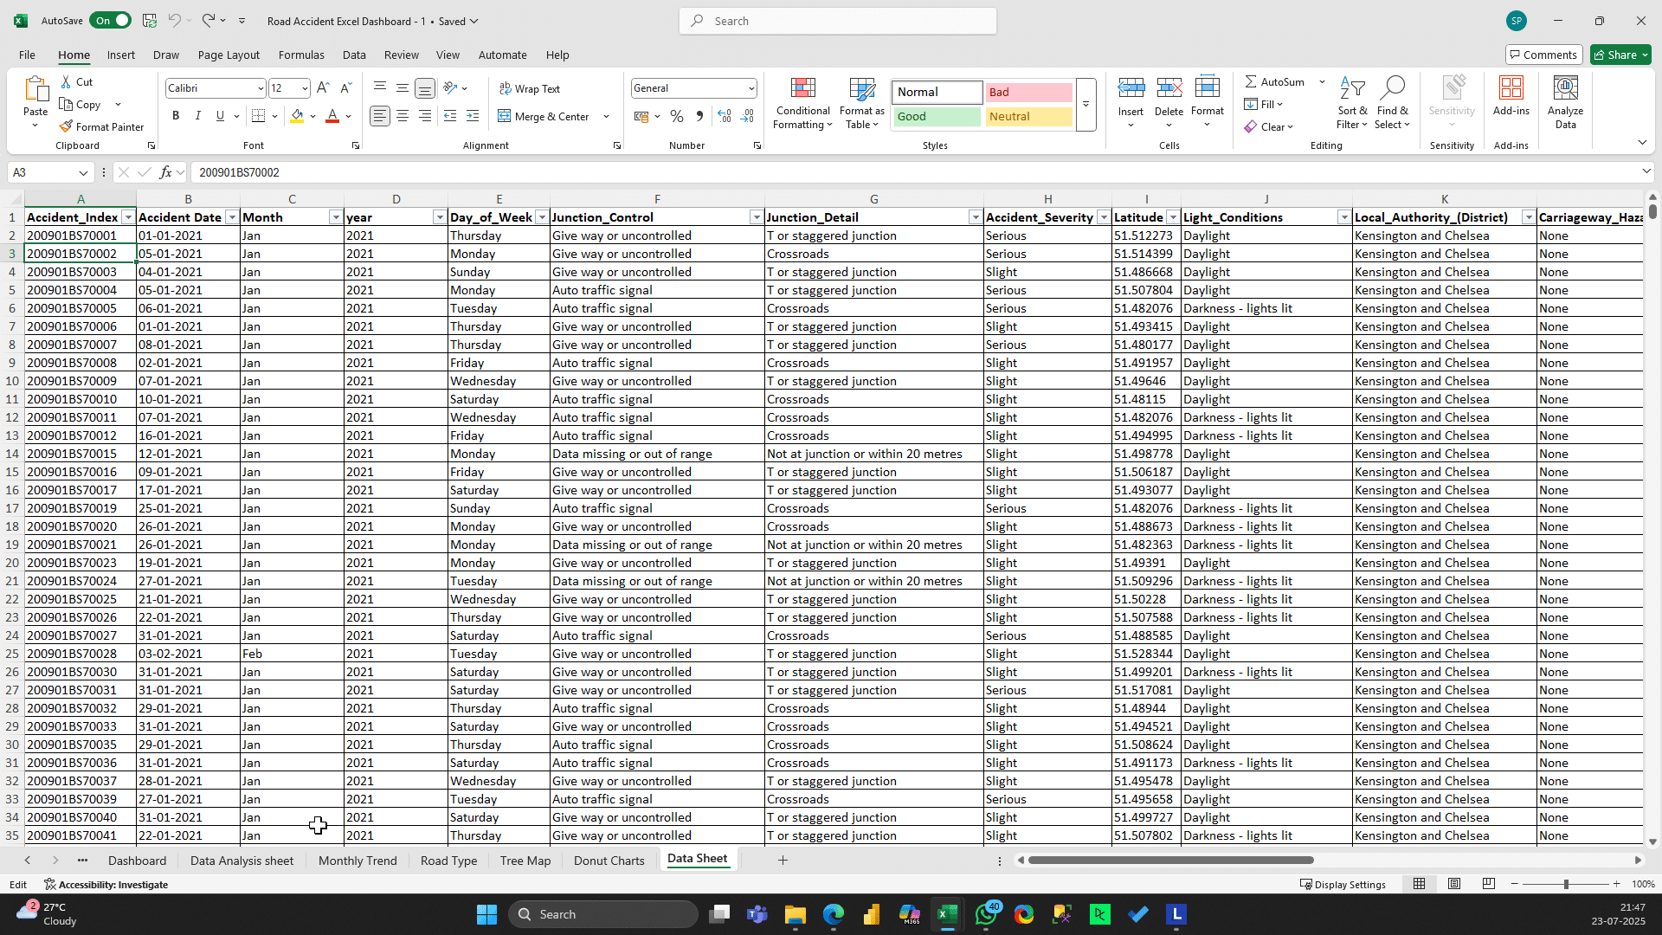Click the Percent Style icon

(x=677, y=116)
